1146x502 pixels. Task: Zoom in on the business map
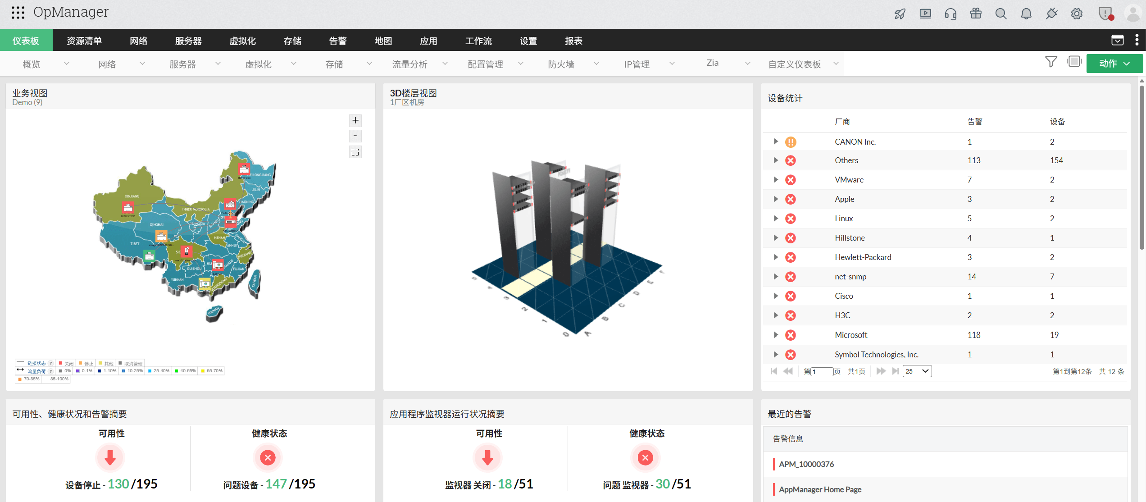click(x=355, y=120)
